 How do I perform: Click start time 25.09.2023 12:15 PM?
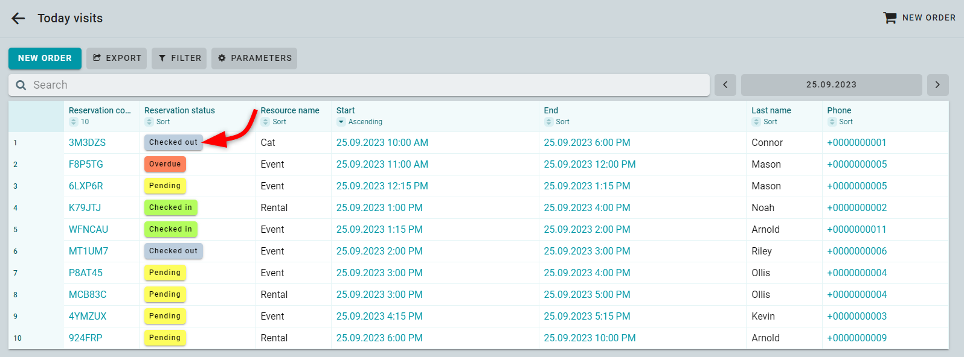382,186
